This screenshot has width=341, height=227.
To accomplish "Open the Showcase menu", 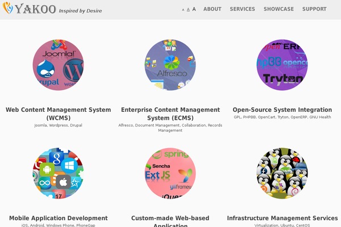I will click(278, 9).
